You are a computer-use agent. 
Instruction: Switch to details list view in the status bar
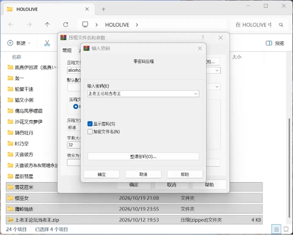pos(277,229)
